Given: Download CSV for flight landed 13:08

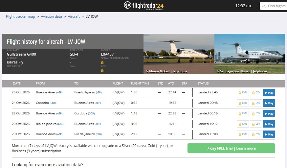Looking at the screenshot, I should tap(256, 134).
